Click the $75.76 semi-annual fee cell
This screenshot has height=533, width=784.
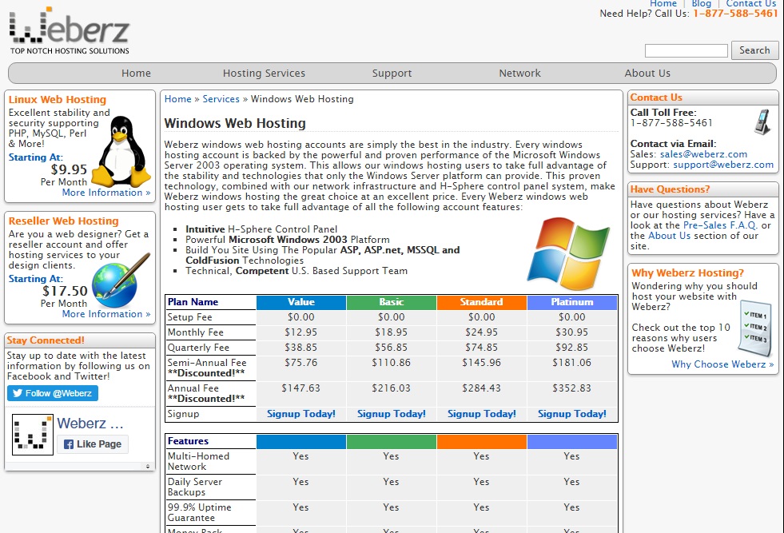click(x=301, y=363)
